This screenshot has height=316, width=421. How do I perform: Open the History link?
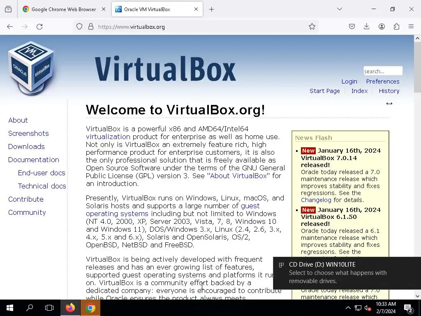coord(389,91)
